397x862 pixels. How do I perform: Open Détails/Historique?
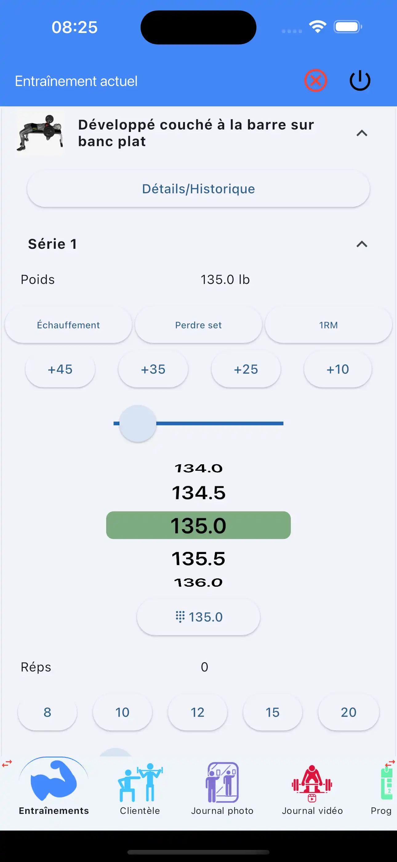198,188
